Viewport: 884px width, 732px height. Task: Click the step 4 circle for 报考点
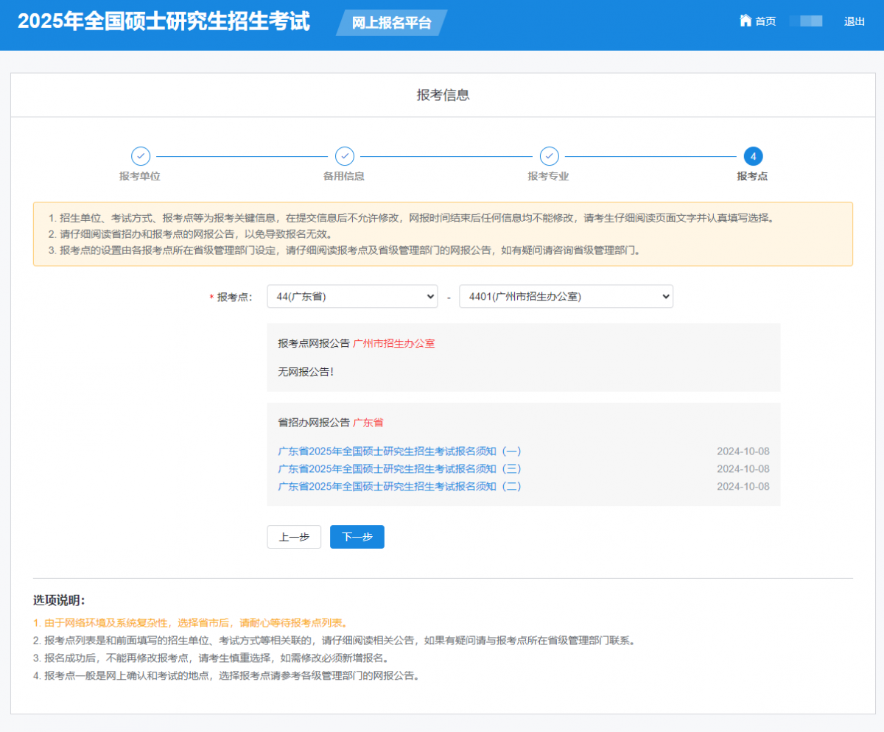pyautogui.click(x=753, y=156)
